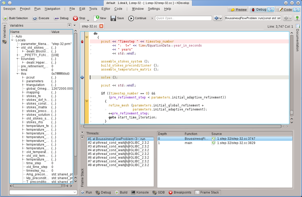Open the Navigation menu

click(x=52, y=9)
